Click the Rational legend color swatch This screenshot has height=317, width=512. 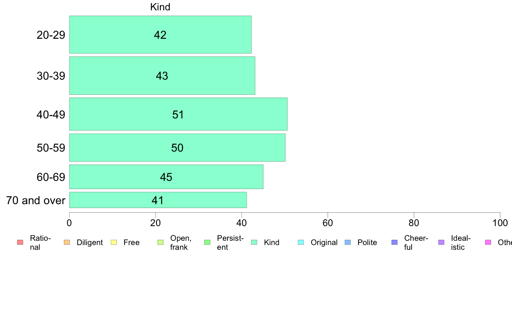(x=20, y=242)
